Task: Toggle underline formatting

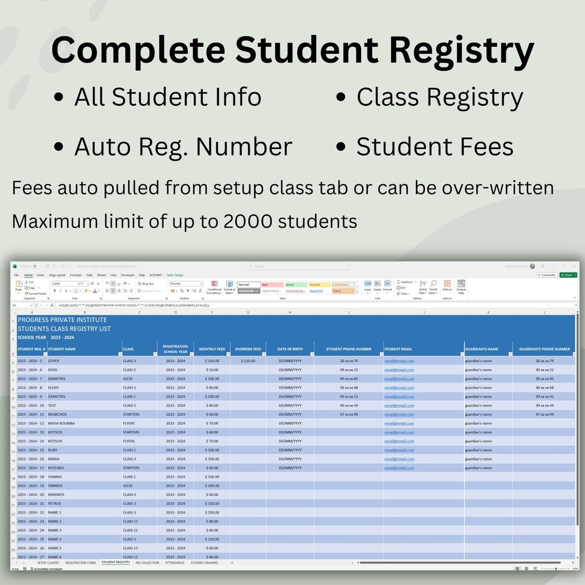Action: click(66, 291)
